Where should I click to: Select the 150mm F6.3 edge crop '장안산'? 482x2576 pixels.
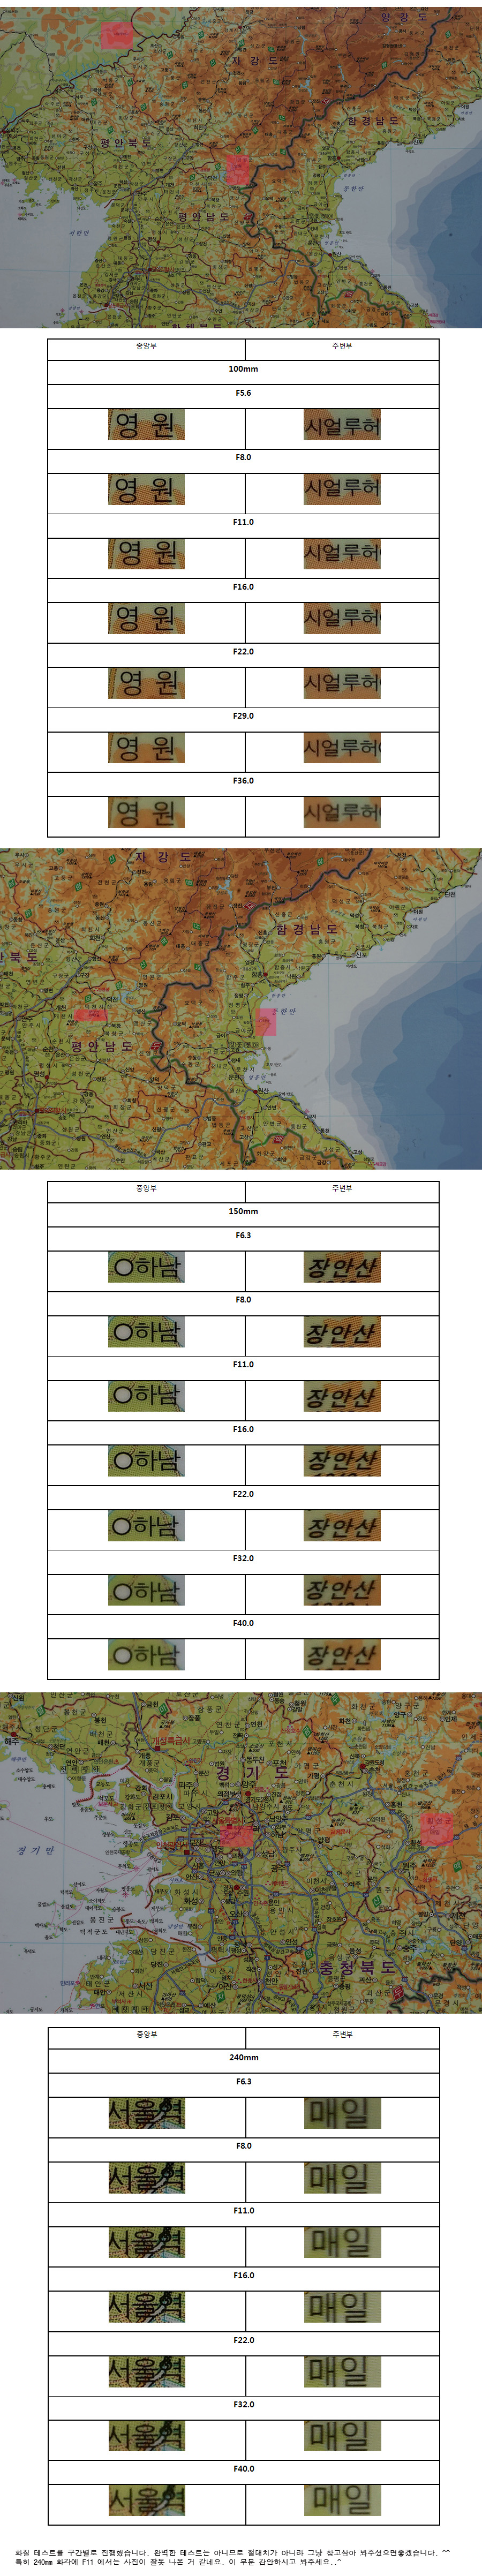[342, 1267]
